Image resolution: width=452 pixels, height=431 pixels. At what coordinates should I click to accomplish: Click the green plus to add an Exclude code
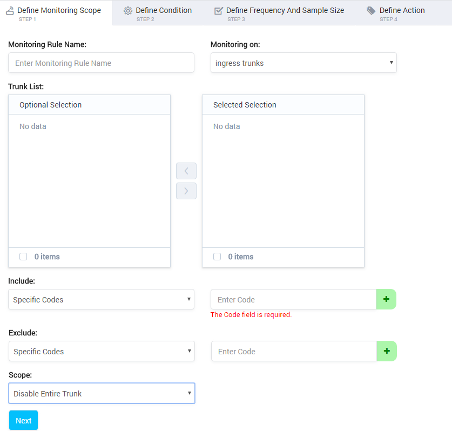click(x=386, y=351)
